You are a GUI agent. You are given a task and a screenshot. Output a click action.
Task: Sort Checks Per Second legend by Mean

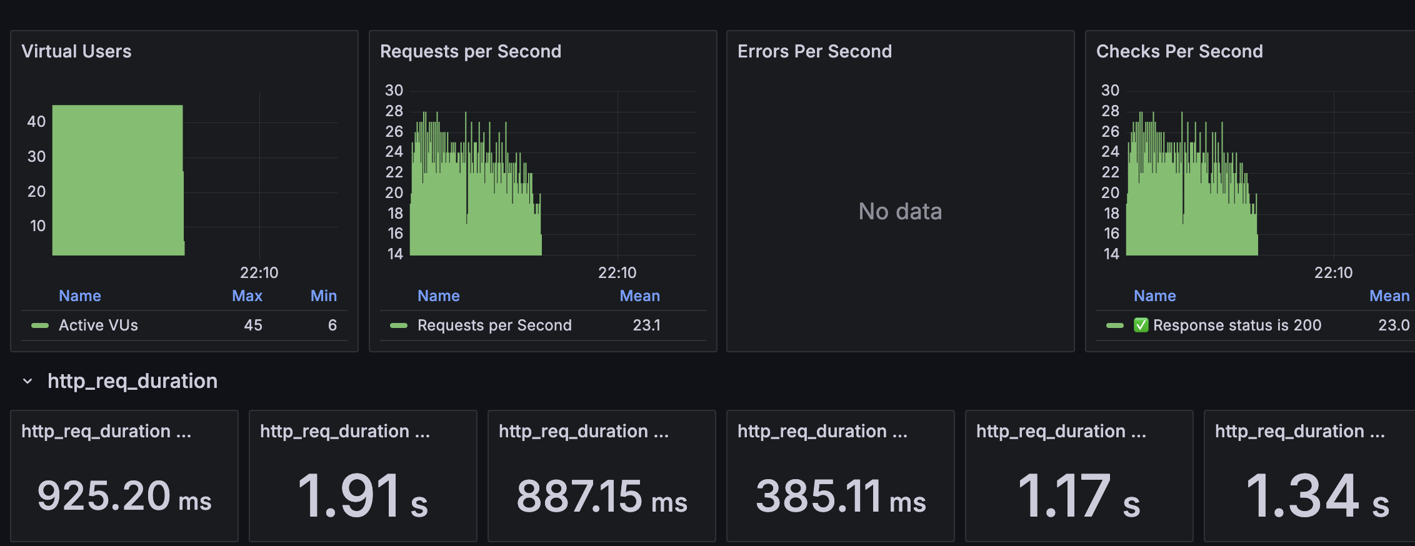1389,295
